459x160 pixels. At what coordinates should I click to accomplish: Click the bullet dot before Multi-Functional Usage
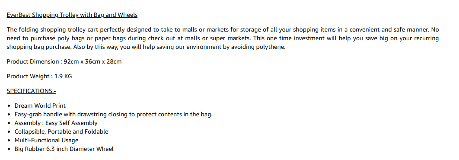[10, 141]
